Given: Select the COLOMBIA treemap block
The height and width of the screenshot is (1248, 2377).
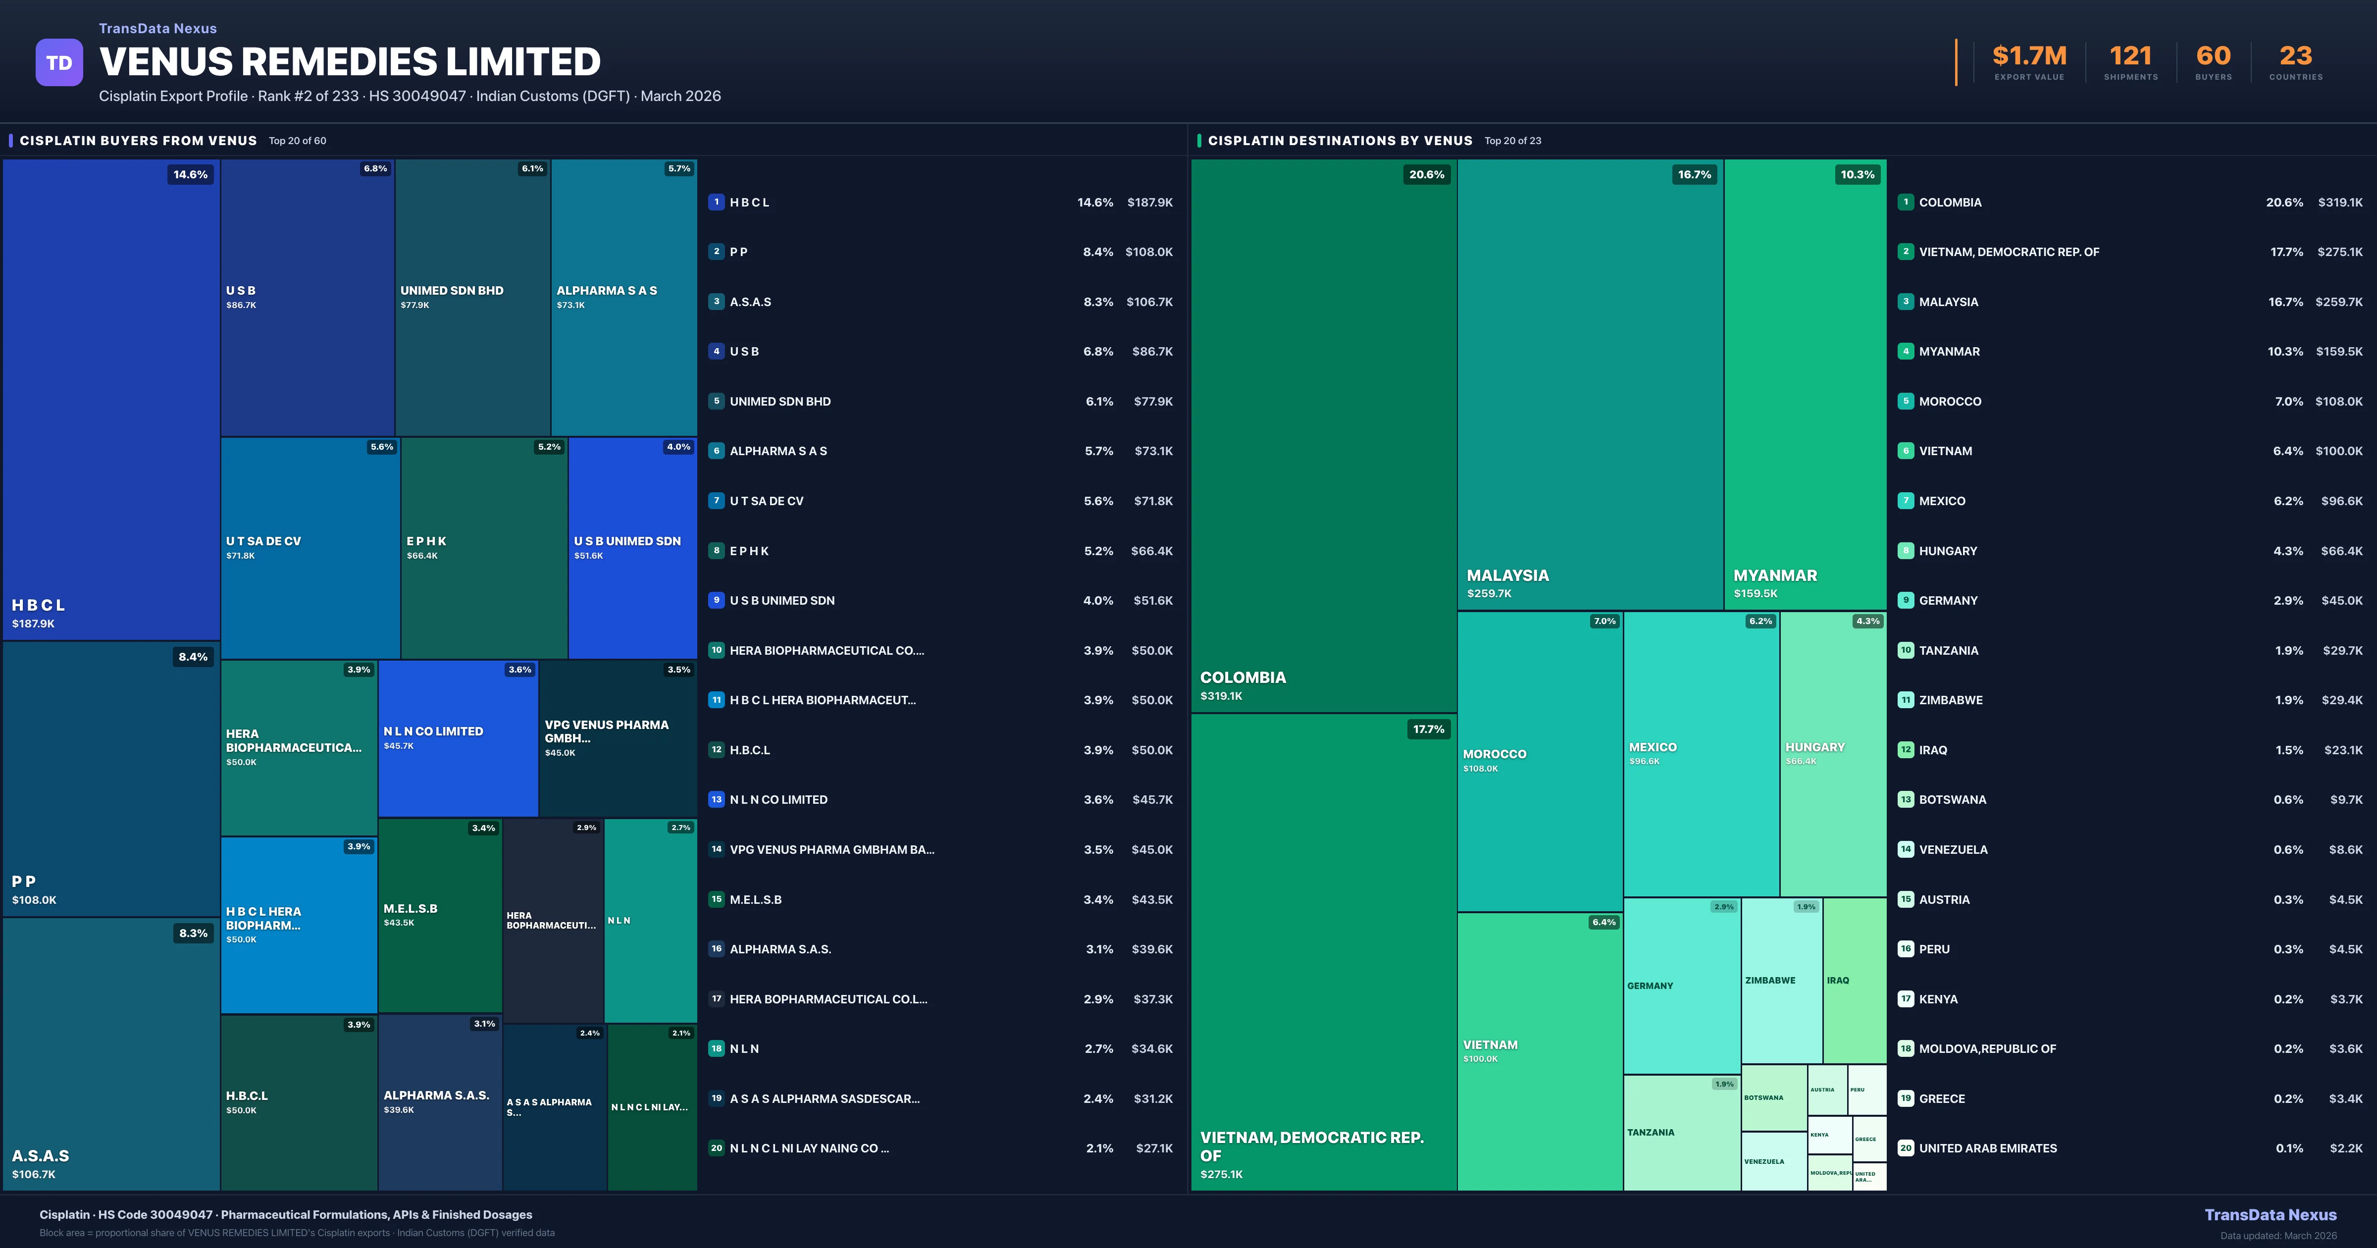Looking at the screenshot, I should coord(1323,436).
